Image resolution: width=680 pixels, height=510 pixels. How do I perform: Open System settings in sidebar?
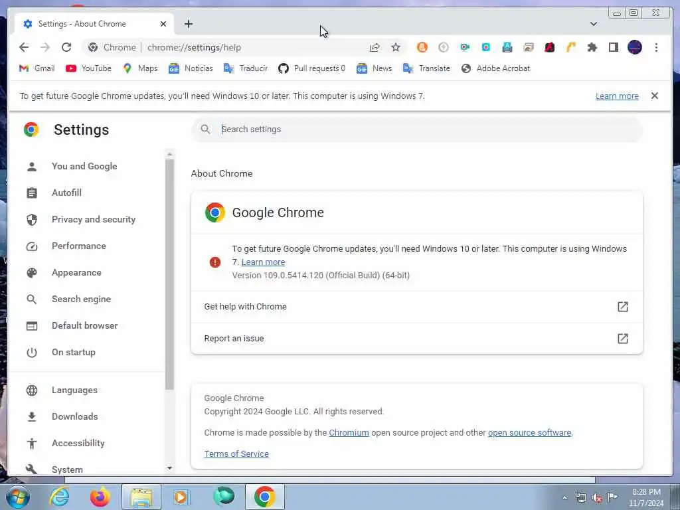67,469
